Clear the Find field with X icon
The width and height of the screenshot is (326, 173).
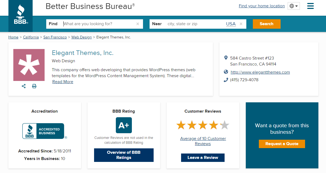click(x=138, y=24)
